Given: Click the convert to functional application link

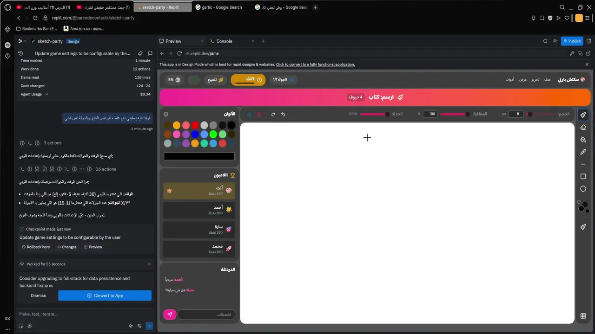Looking at the screenshot, I should tap(315, 64).
